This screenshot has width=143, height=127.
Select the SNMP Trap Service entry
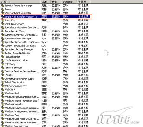click(45, 24)
